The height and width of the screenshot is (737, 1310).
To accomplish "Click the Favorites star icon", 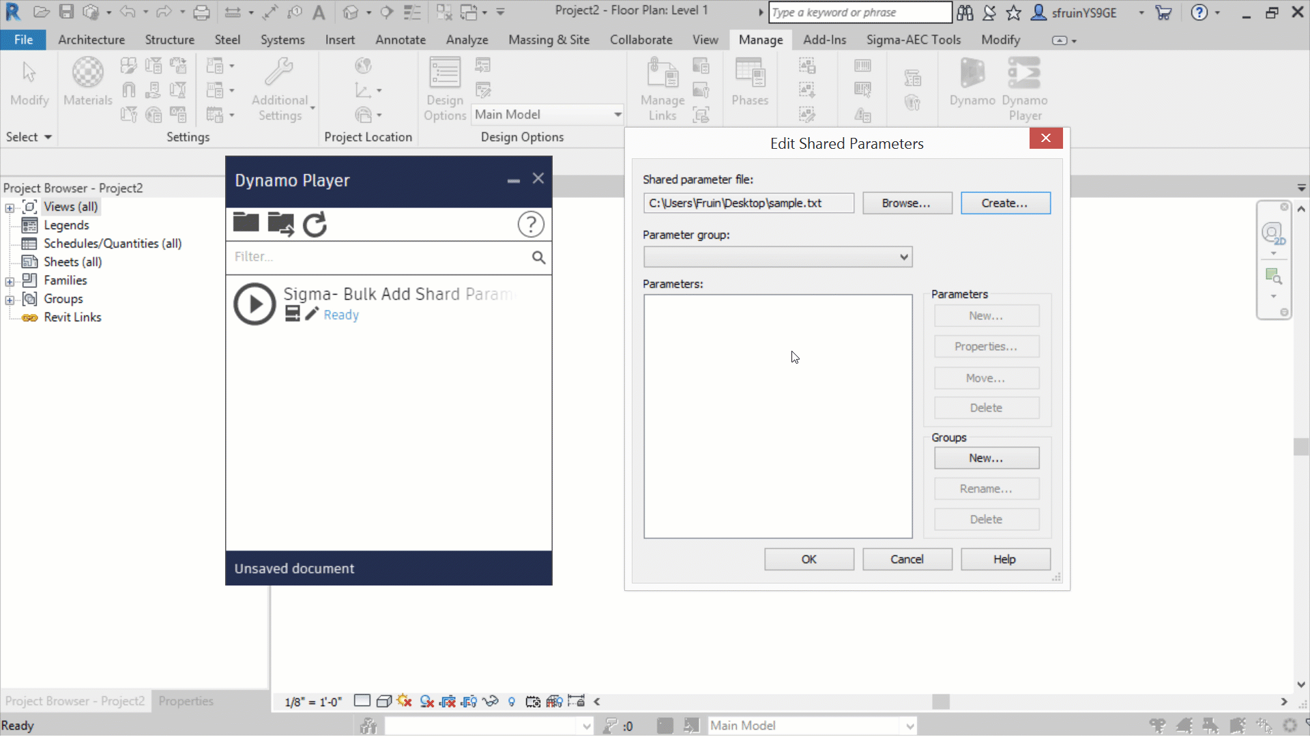I will pos(1013,12).
